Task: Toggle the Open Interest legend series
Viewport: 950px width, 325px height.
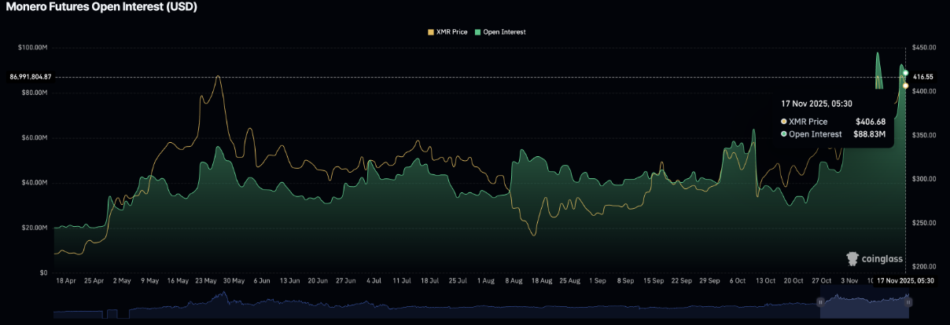Action: (x=505, y=32)
